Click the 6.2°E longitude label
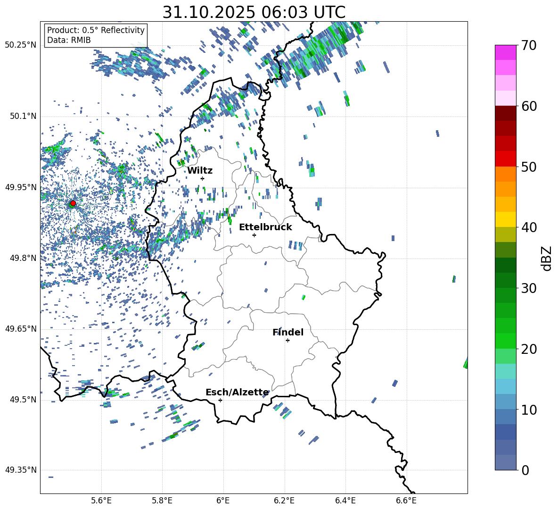 pyautogui.click(x=284, y=501)
